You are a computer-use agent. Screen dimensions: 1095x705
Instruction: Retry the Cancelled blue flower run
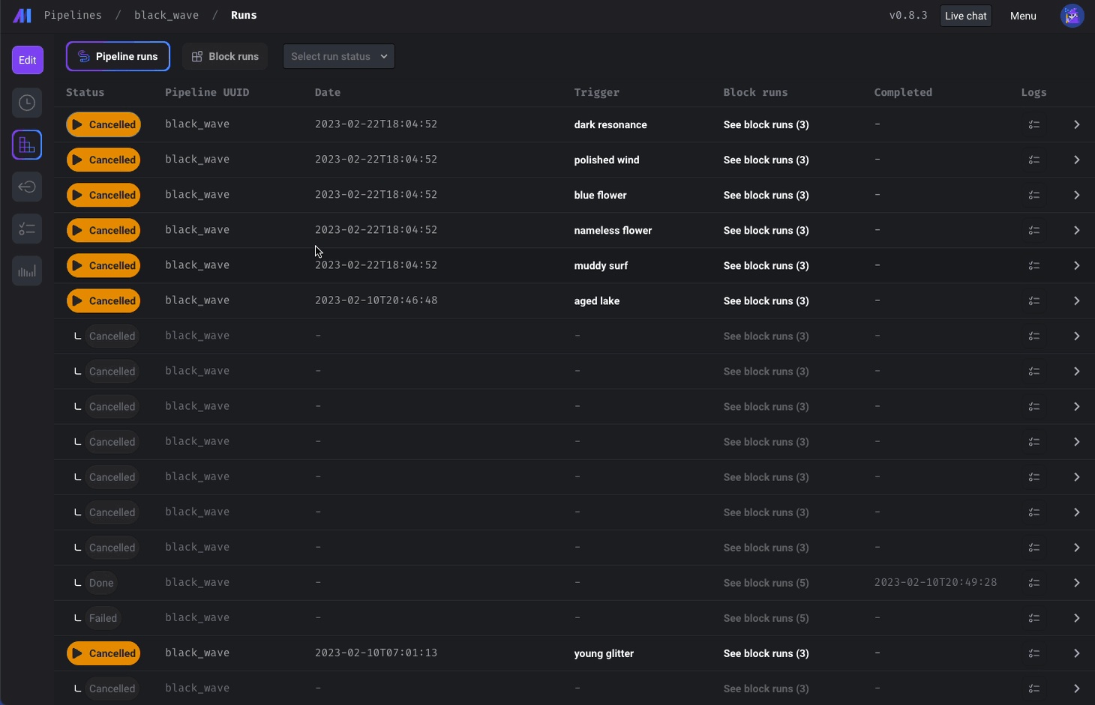click(103, 195)
